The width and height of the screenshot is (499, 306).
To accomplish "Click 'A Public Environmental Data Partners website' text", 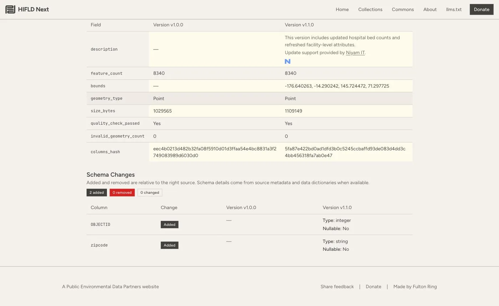I will (110, 286).
